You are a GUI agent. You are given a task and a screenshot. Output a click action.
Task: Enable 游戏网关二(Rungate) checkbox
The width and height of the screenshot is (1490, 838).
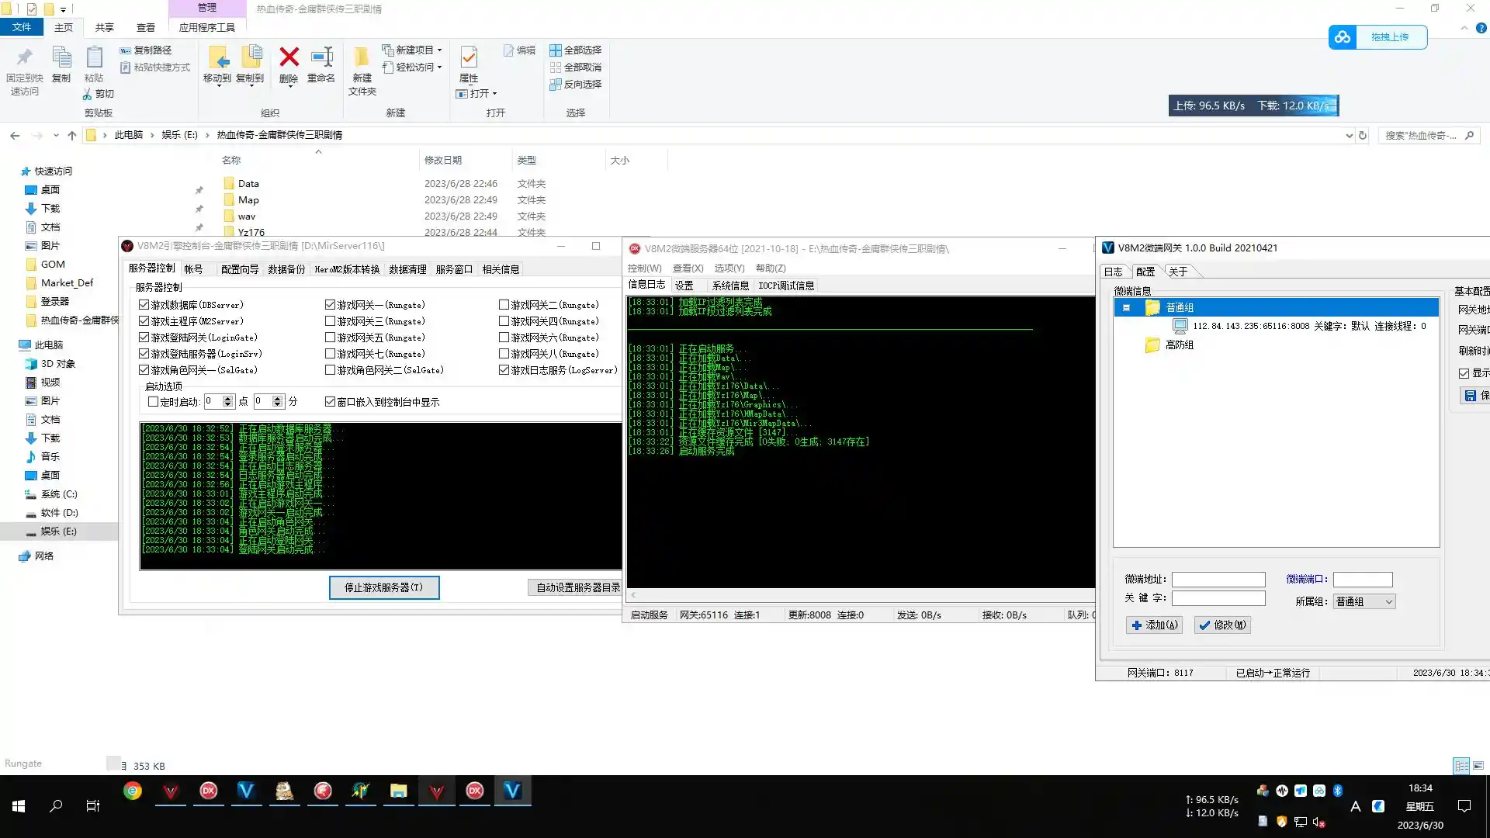point(504,305)
